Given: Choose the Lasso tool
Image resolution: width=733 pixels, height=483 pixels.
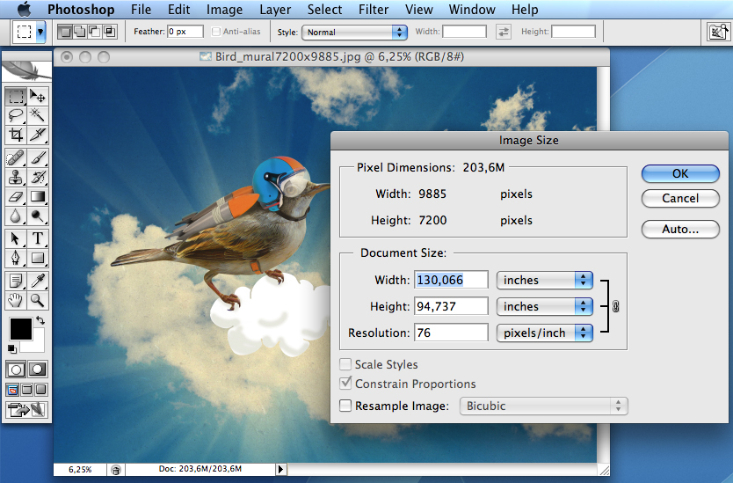Looking at the screenshot, I should tap(16, 115).
